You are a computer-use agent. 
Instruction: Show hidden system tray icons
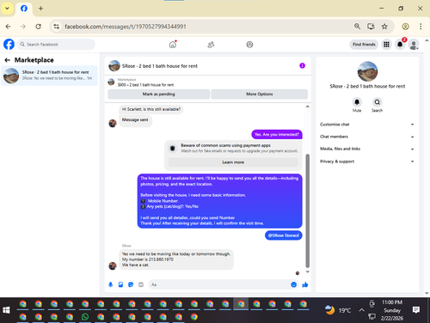(x=362, y=310)
